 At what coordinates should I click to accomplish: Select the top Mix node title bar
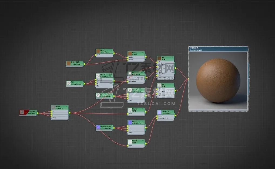(x=167, y=58)
